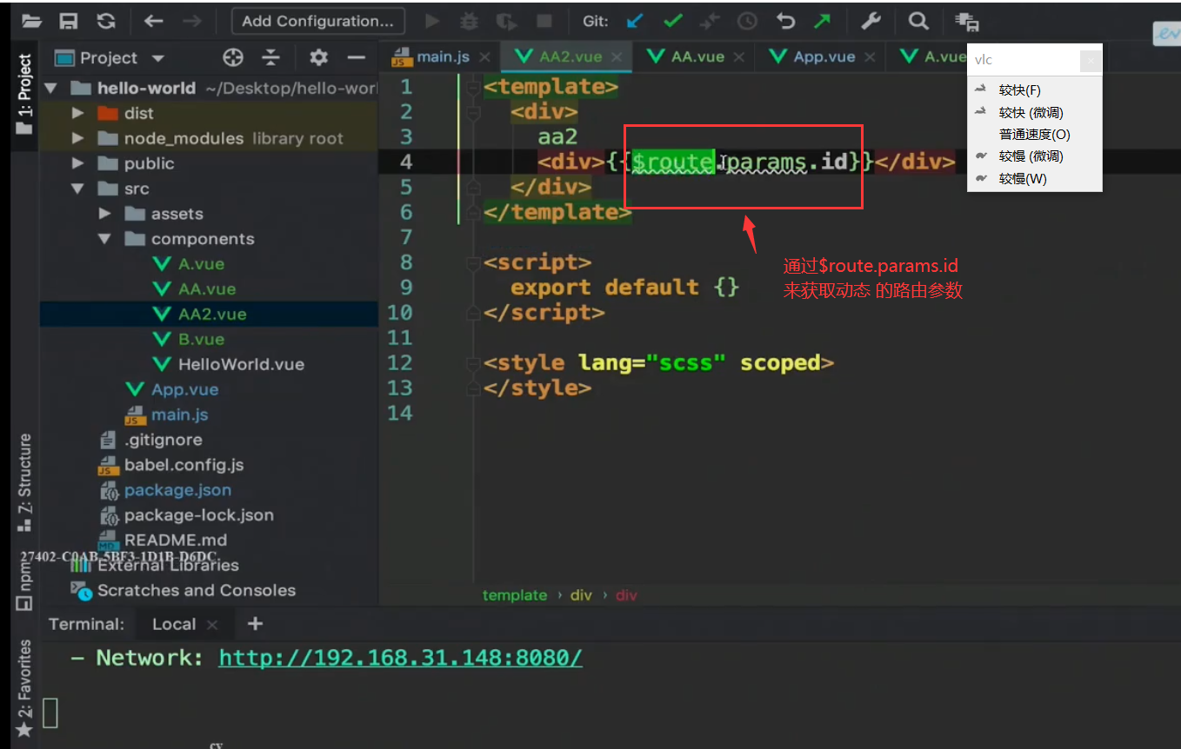Navigate back with the left arrow icon

pos(154,21)
